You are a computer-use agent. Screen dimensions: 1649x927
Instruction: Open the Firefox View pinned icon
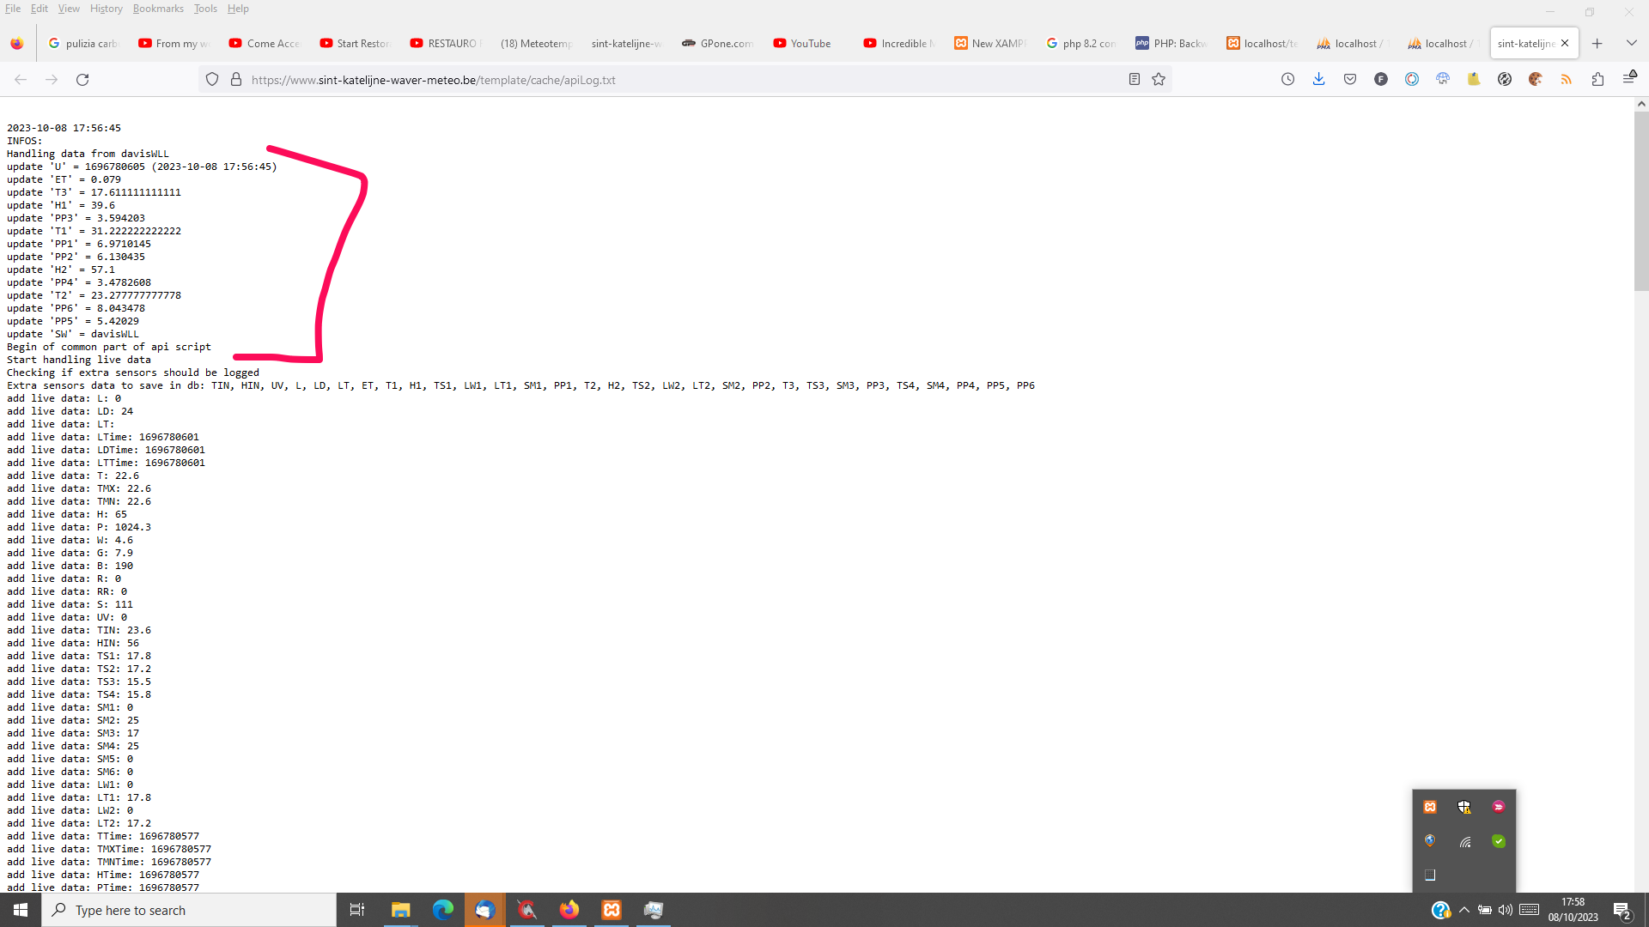click(x=17, y=43)
